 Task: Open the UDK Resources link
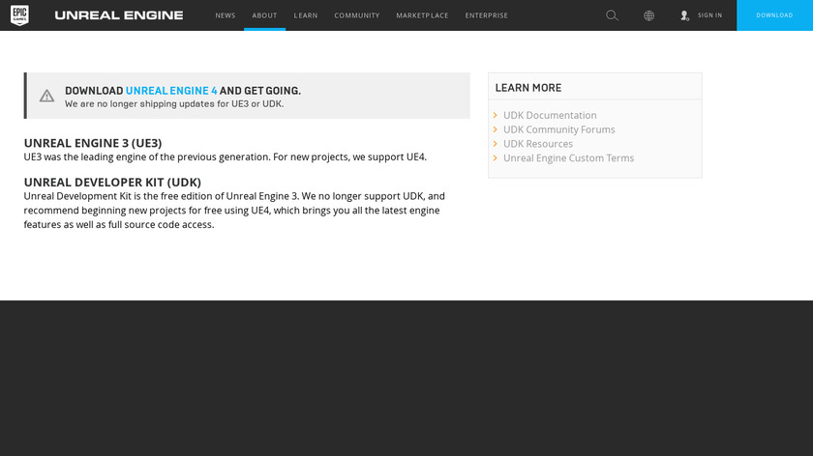(x=538, y=143)
